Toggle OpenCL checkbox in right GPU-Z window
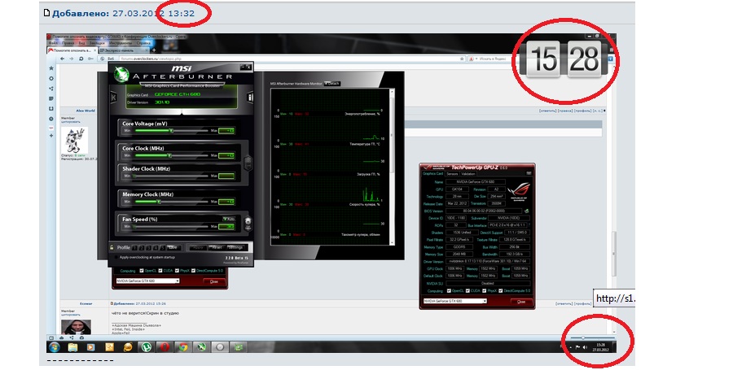 (x=450, y=290)
